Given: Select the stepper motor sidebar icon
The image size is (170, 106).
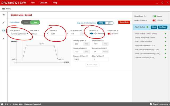Looking at the screenshot, I should coord(3,30).
